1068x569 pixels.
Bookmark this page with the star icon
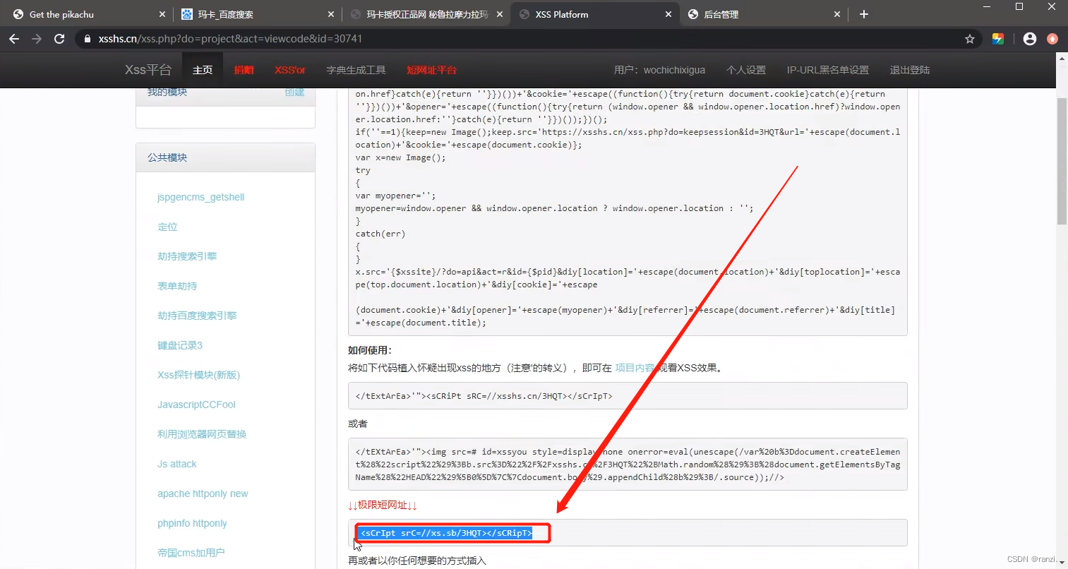point(970,39)
